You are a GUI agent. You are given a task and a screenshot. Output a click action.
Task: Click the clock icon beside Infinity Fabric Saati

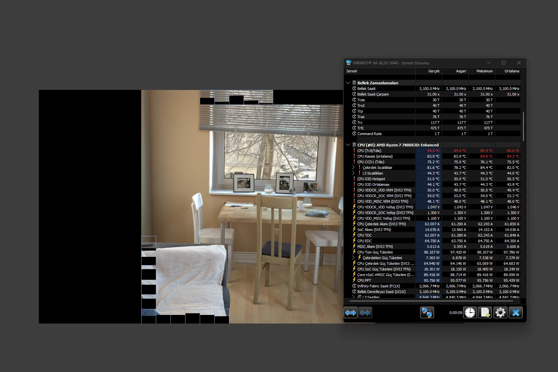coord(354,286)
